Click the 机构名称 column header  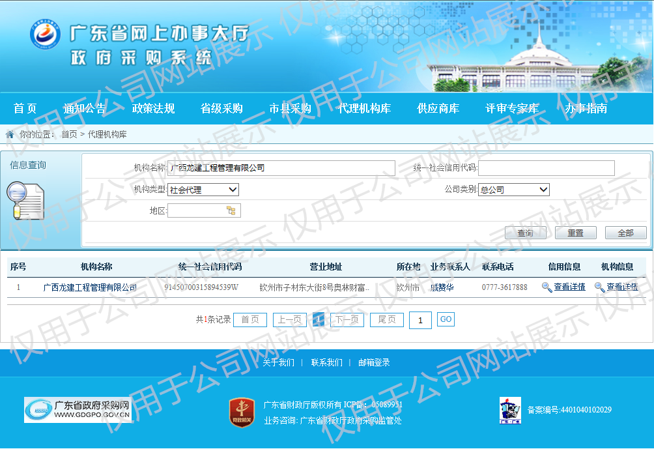click(x=96, y=267)
